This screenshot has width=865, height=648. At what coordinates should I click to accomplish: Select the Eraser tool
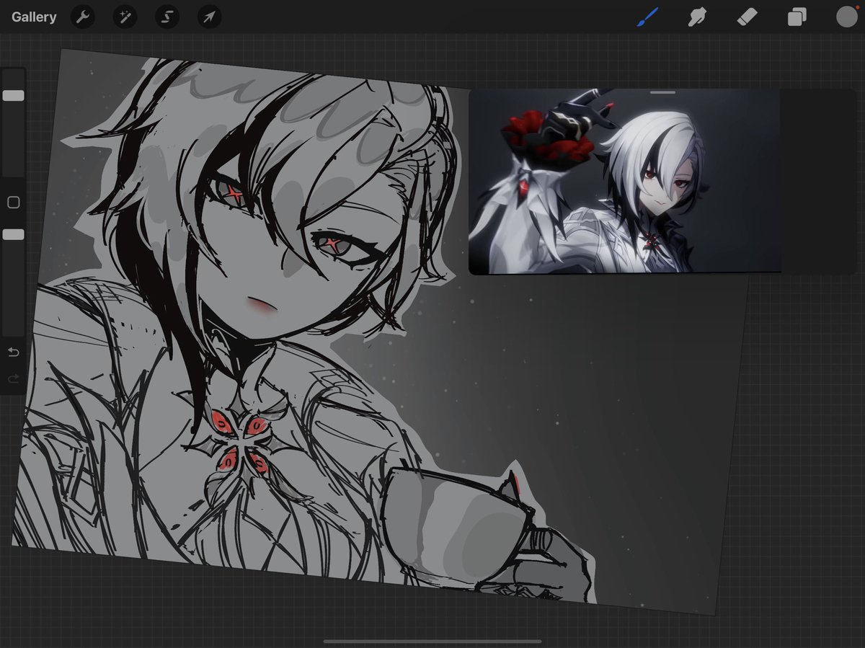point(747,16)
